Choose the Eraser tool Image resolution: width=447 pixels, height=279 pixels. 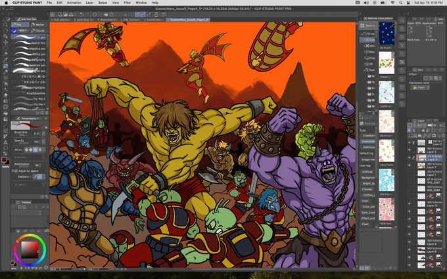tap(5, 95)
